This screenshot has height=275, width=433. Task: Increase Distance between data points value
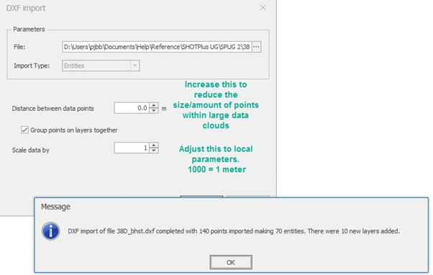click(x=154, y=105)
